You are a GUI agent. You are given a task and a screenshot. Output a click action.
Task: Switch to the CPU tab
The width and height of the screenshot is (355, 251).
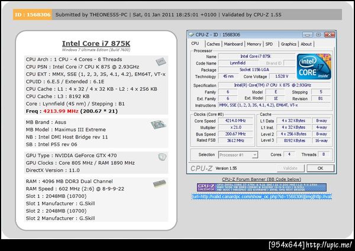tap(195, 43)
